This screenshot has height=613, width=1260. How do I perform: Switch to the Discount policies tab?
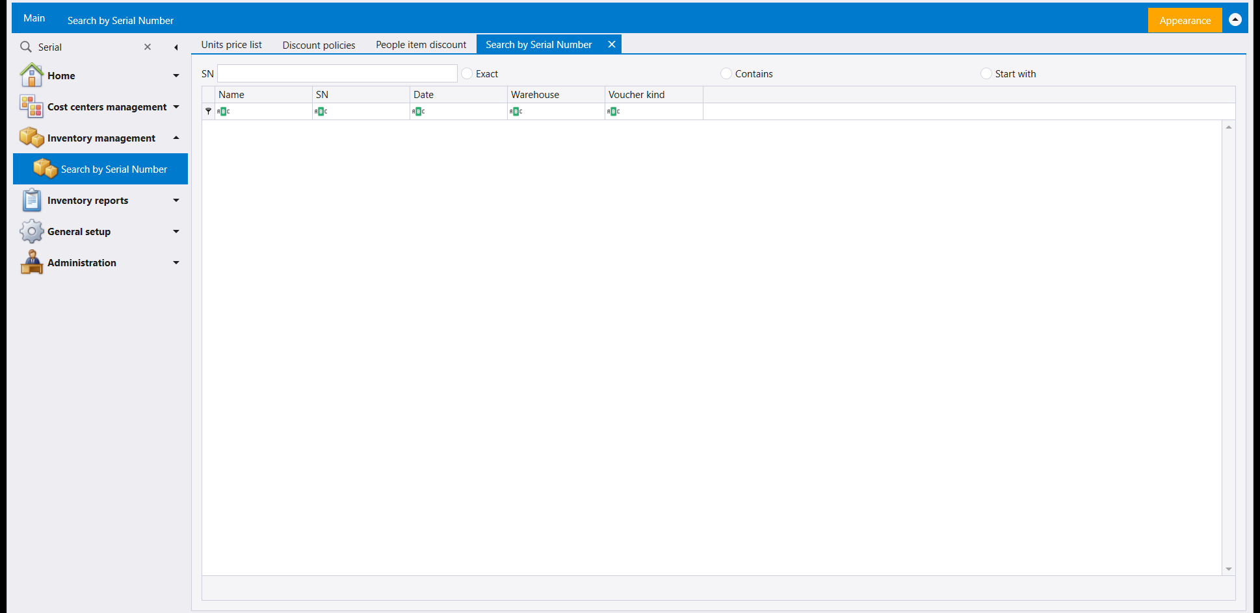coord(319,44)
